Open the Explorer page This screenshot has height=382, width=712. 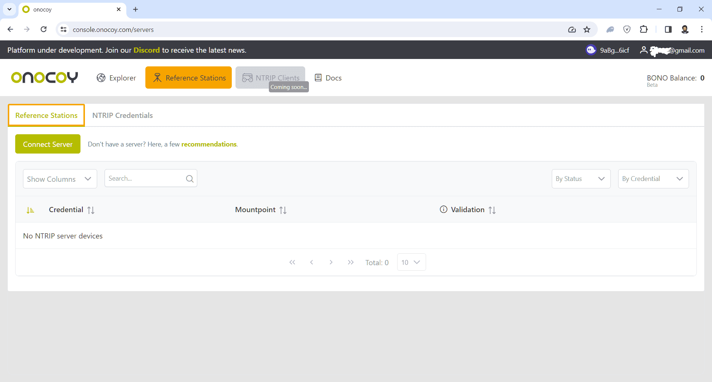point(116,78)
